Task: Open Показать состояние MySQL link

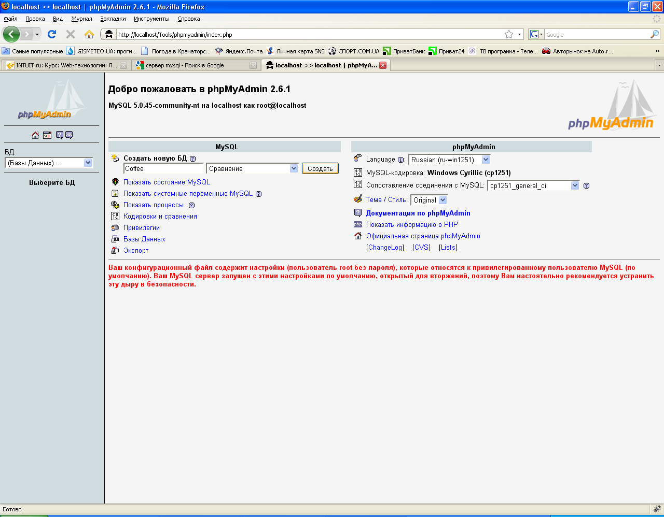Action: click(167, 182)
